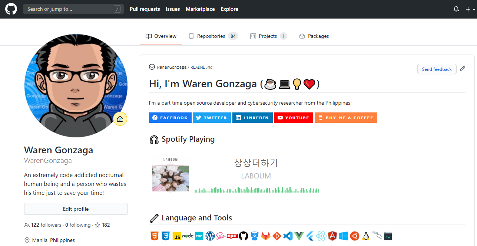Click the Language and Tools heading

click(197, 218)
